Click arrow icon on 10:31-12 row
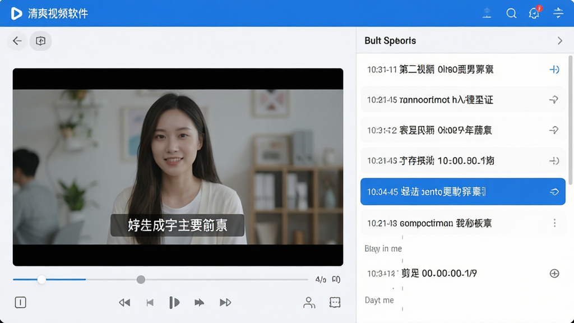The image size is (574, 323). click(x=554, y=130)
